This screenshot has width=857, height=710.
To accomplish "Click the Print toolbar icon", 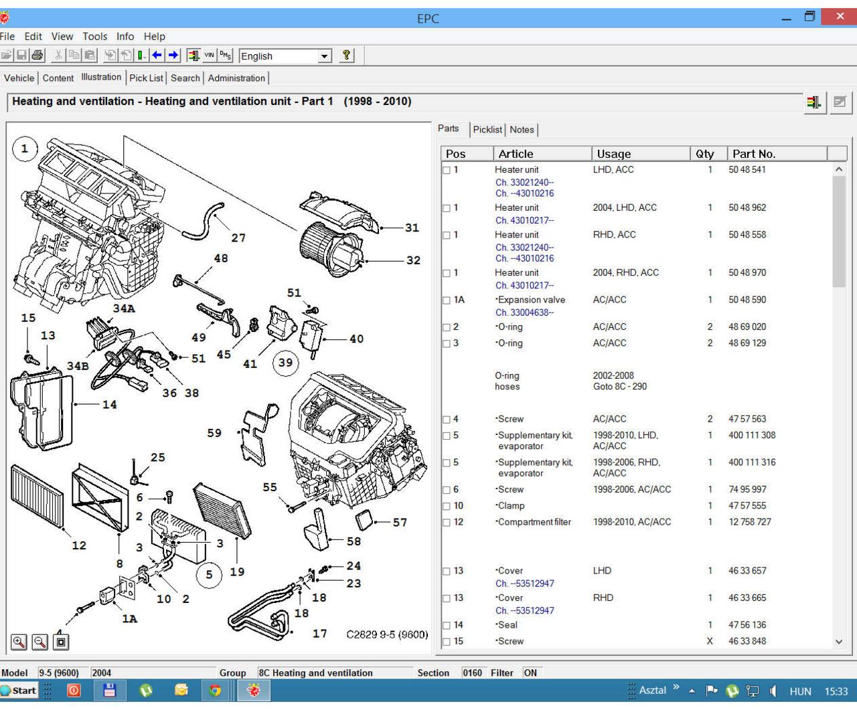I will 37,56.
